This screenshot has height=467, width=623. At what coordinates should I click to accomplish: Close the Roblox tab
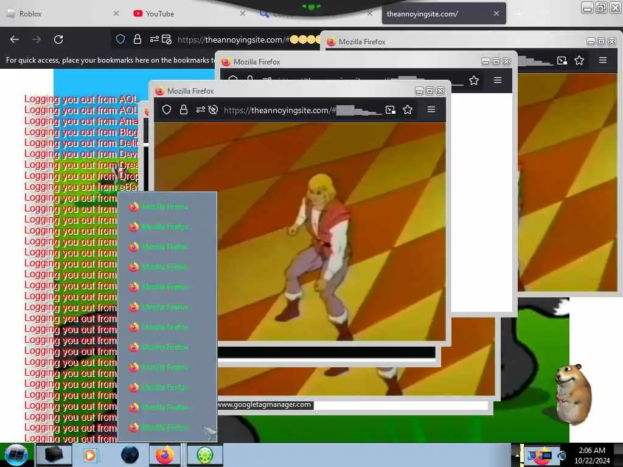[116, 13]
